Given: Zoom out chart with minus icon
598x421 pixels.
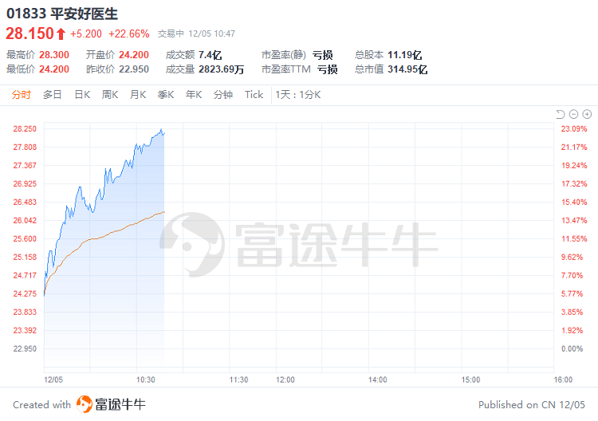Looking at the screenshot, I should click(x=573, y=114).
